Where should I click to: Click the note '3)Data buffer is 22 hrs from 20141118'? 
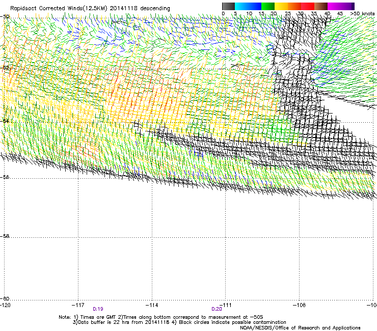pos(121,322)
